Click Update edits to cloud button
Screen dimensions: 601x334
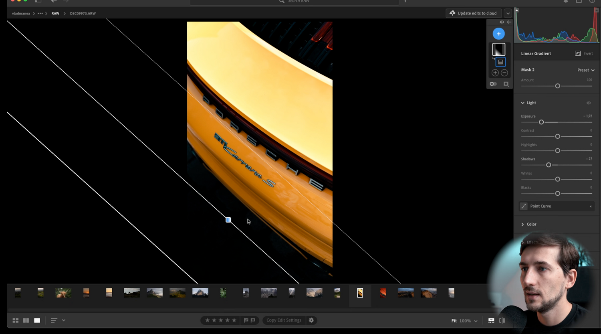473,13
